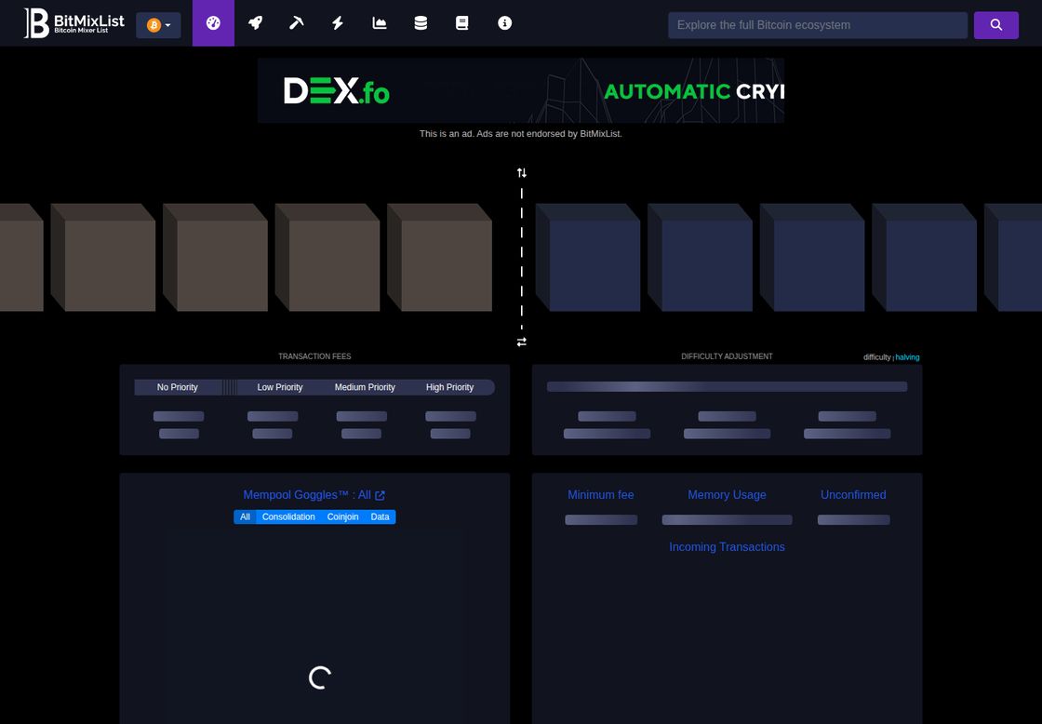This screenshot has height=724, width=1042.
Task: Click the purple search magnifier button
Action: point(996,25)
